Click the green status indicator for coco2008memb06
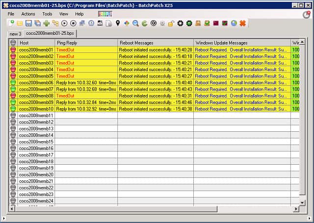Screen dimensions: 314x223 13,82
